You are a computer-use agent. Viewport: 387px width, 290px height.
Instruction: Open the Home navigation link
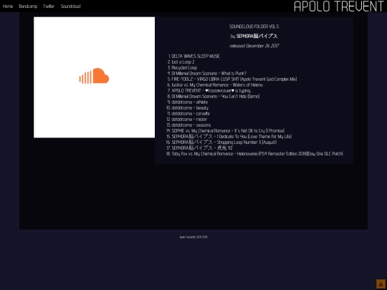point(8,6)
